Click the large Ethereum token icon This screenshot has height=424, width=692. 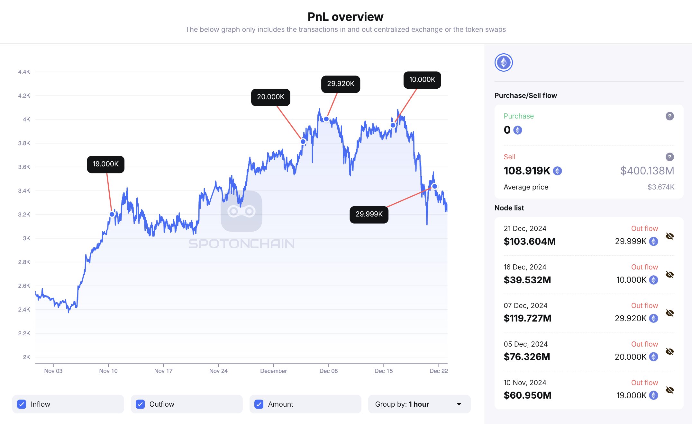click(x=503, y=63)
